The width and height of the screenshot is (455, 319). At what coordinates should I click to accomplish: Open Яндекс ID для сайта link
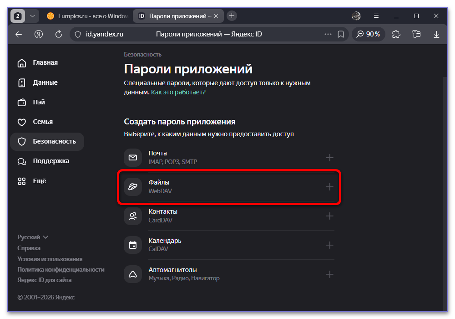[45, 280]
